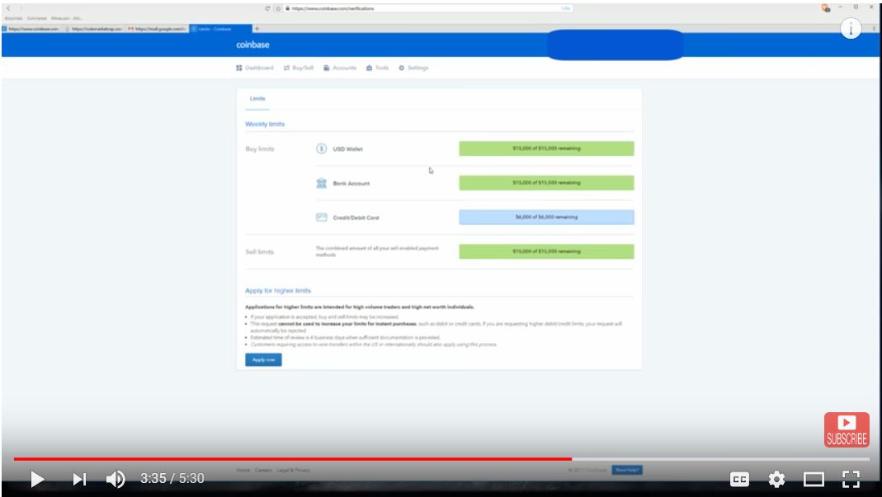Click the home icon by address bar
This screenshot has height=497, width=882.
278,8
